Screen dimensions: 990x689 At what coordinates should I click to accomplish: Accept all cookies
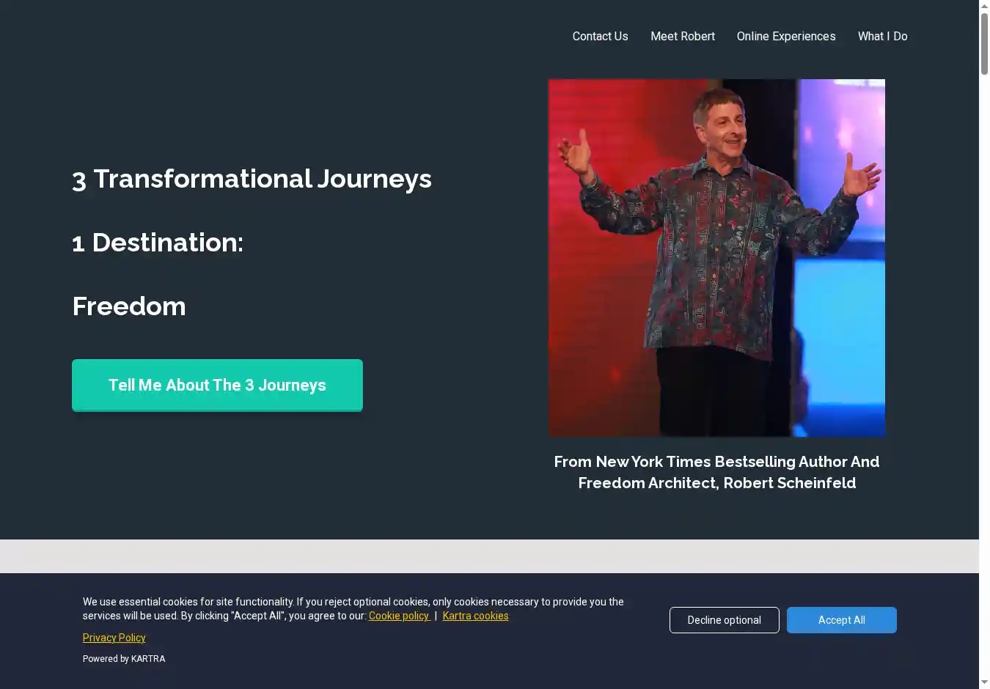pyautogui.click(x=841, y=620)
